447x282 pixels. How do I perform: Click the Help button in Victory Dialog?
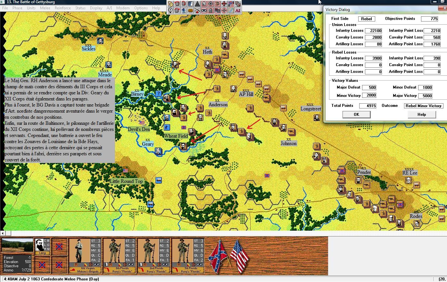tap(422, 115)
